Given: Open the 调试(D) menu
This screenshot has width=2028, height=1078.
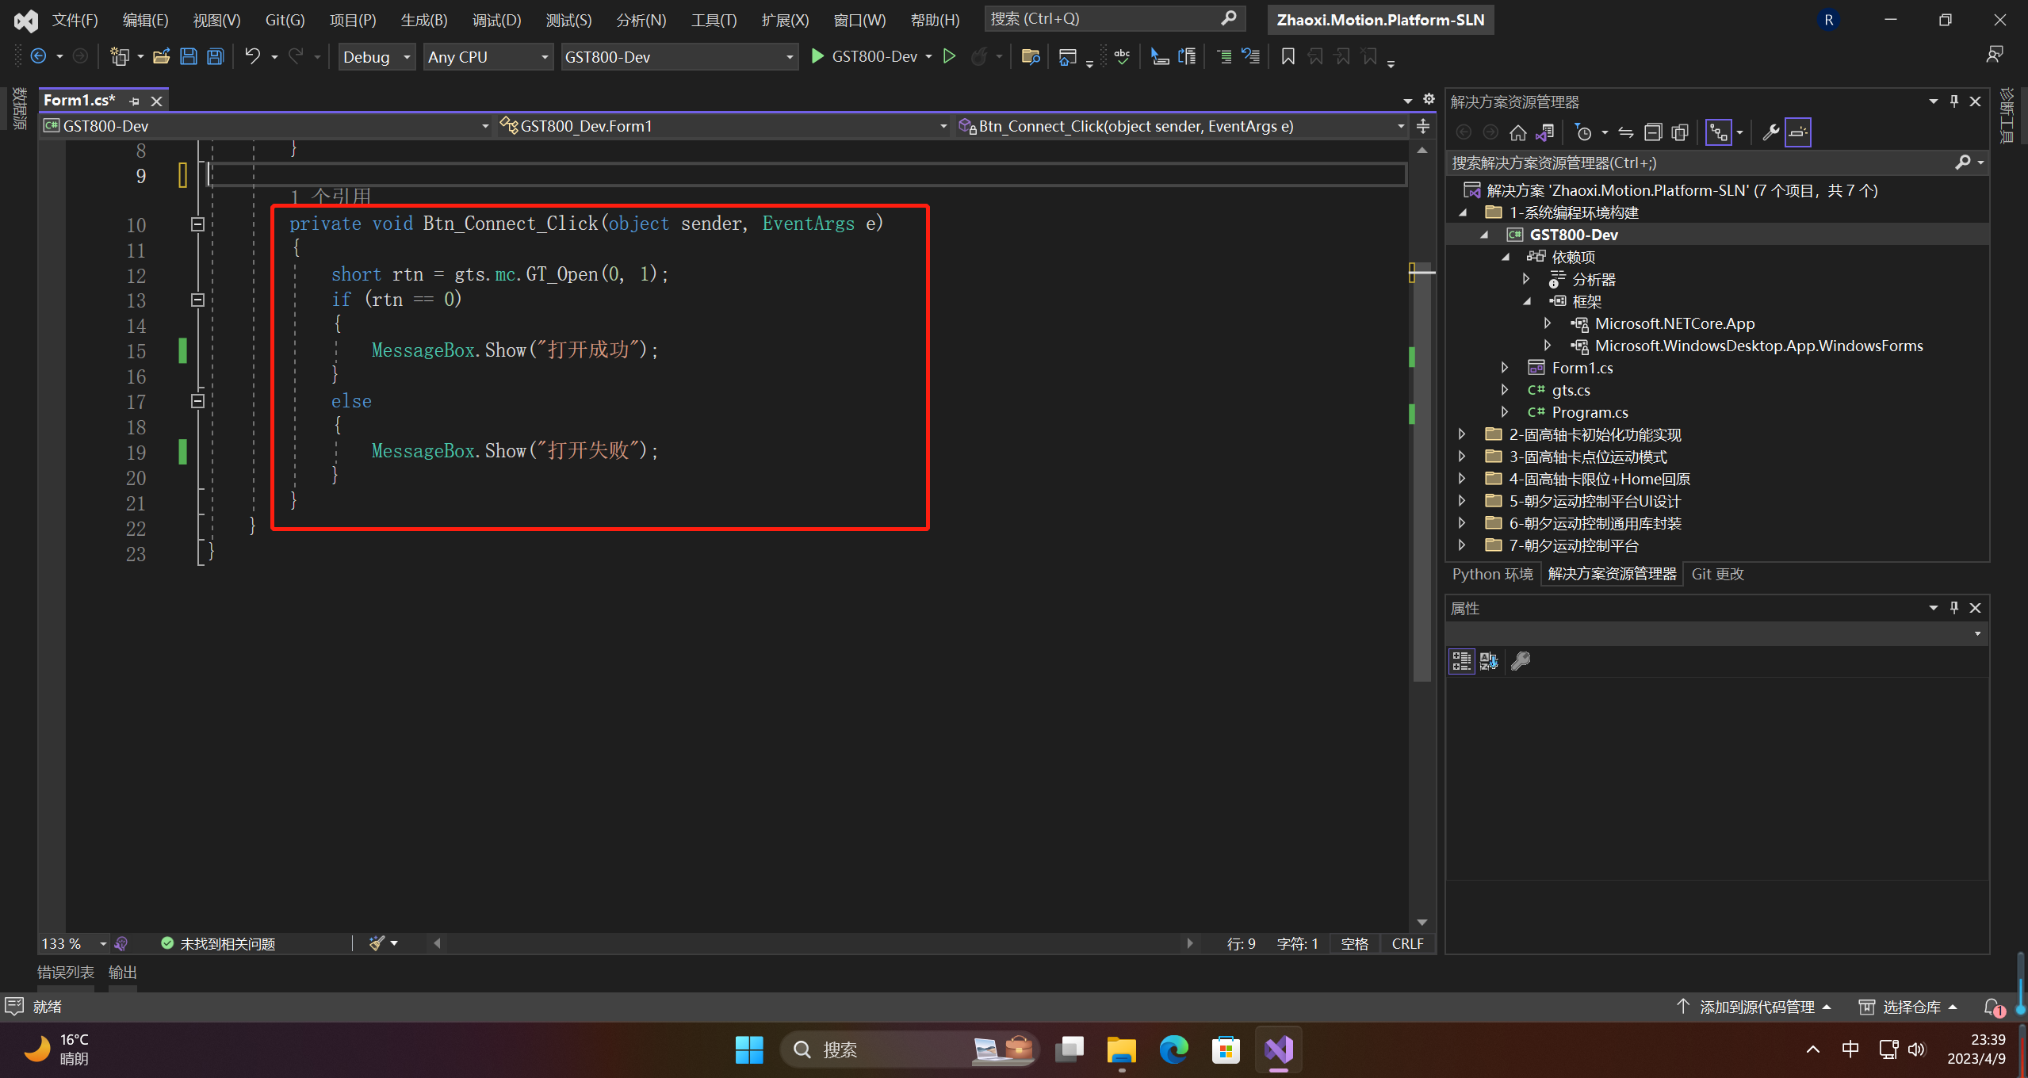Looking at the screenshot, I should 496,20.
